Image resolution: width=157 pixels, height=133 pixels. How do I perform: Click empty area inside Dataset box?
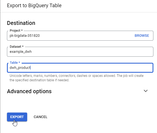(90, 52)
